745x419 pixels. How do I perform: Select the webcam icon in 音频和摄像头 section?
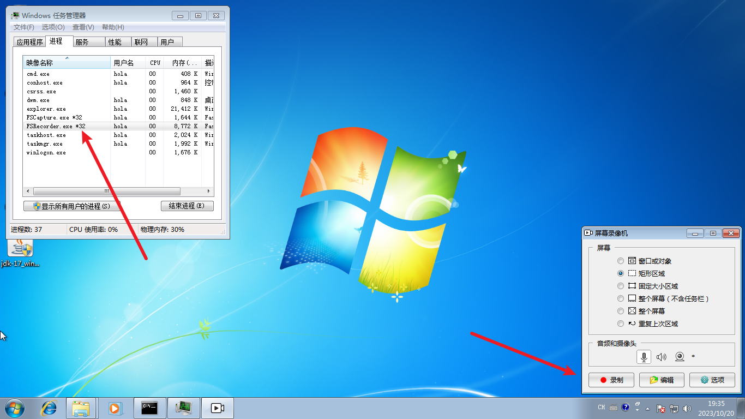click(679, 356)
